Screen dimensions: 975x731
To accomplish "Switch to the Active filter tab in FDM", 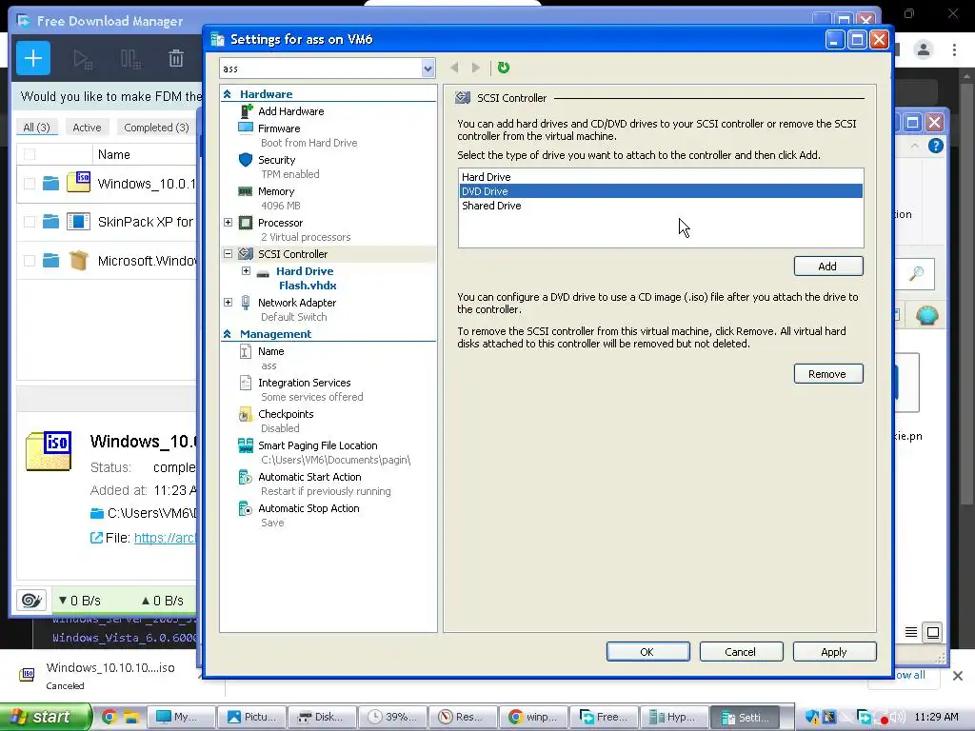I will click(x=87, y=128).
